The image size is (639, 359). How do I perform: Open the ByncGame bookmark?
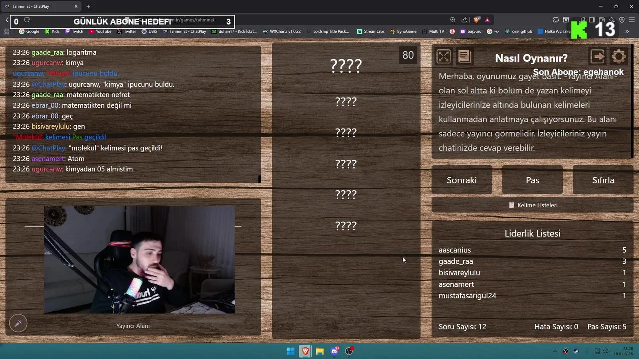[x=403, y=31]
